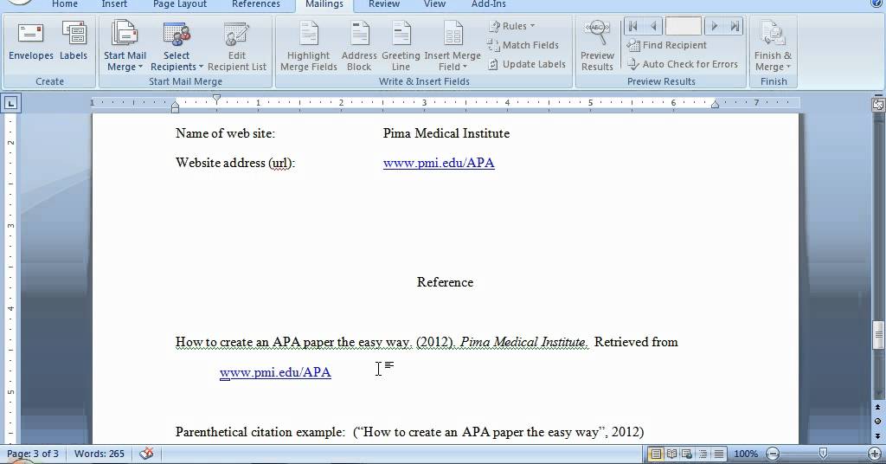Viewport: 886px width, 464px height.
Task: Click the Reference heading text
Action: point(446,282)
